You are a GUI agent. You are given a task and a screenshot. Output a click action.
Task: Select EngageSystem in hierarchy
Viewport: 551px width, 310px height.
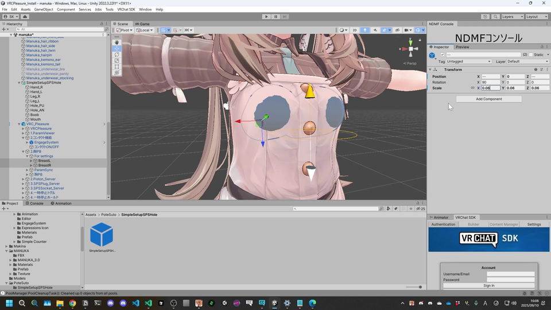click(46, 142)
